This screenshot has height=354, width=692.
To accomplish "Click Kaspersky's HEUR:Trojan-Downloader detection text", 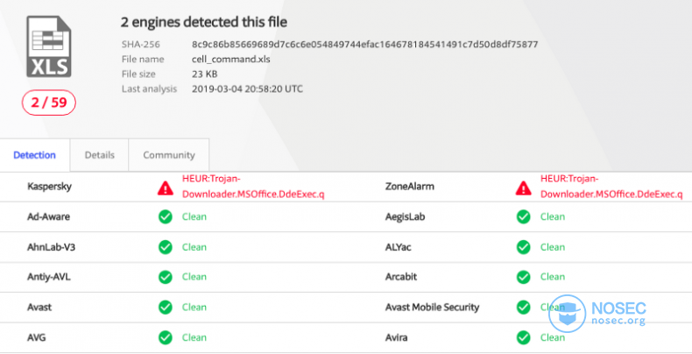I will [253, 187].
